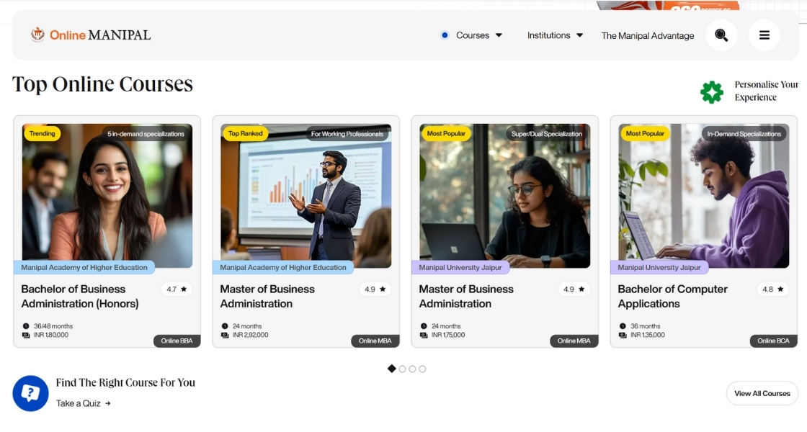Click the clock icon beside 36 months
This screenshot has width=807, height=432.
623,326
